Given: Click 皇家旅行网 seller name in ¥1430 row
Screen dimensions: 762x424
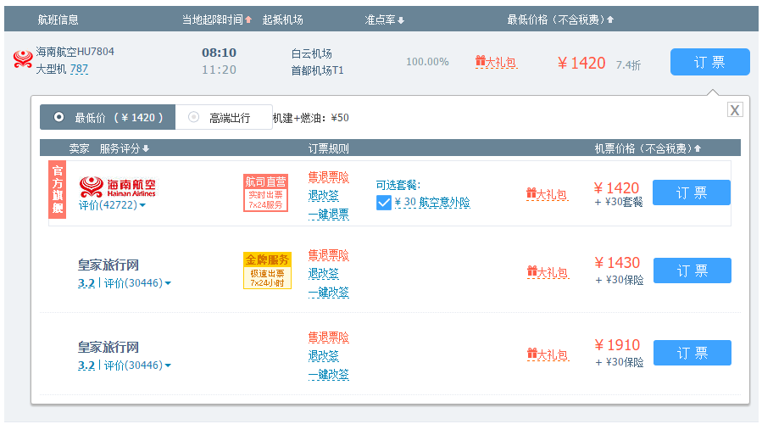Looking at the screenshot, I should (x=108, y=265).
